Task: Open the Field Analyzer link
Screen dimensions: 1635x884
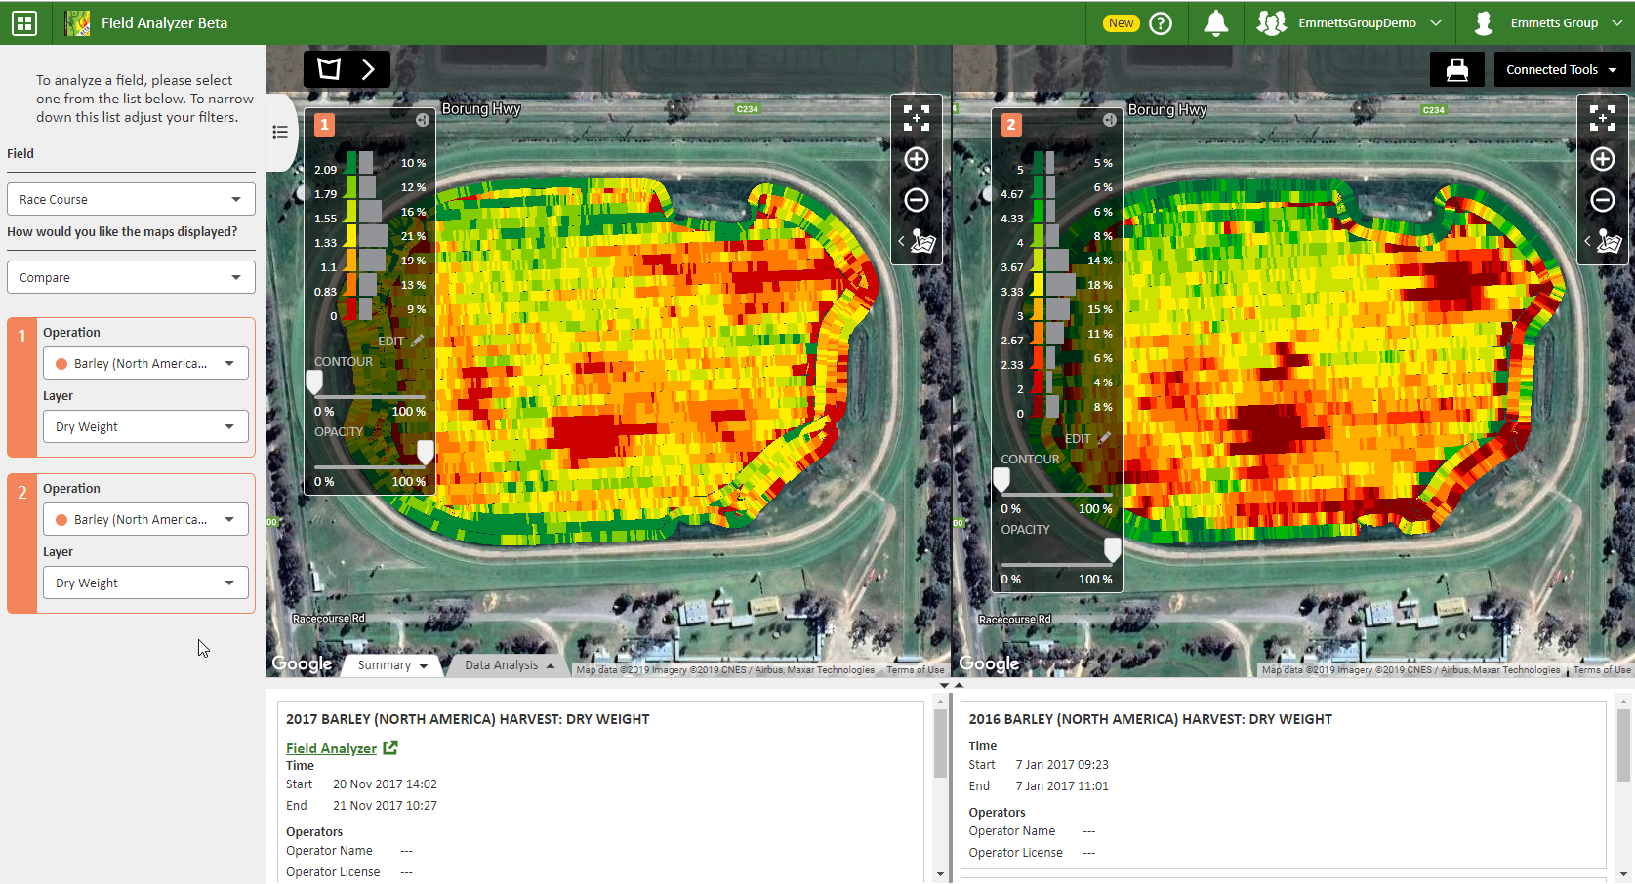Action: coord(331,748)
